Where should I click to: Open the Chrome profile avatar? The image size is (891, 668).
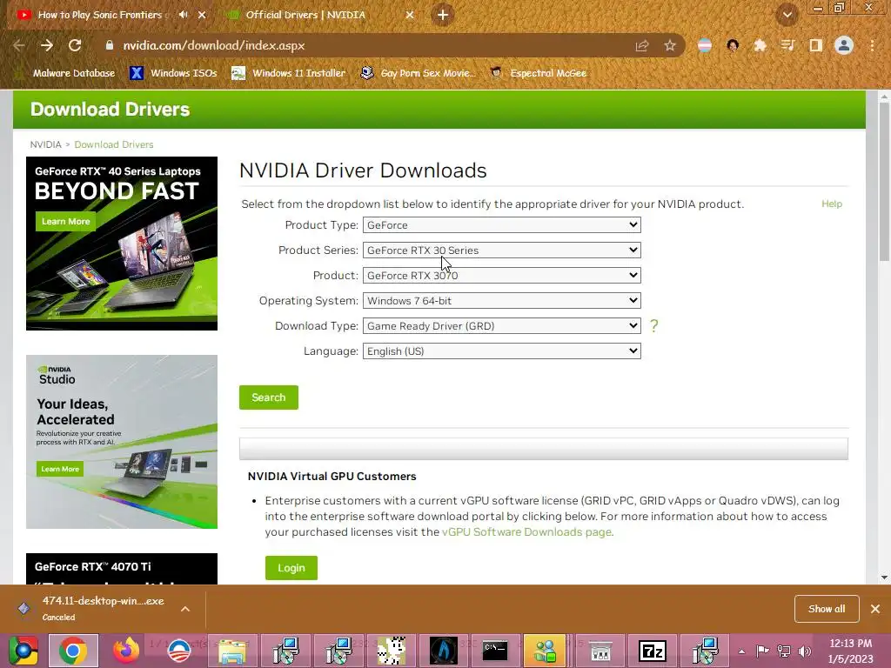click(x=844, y=45)
